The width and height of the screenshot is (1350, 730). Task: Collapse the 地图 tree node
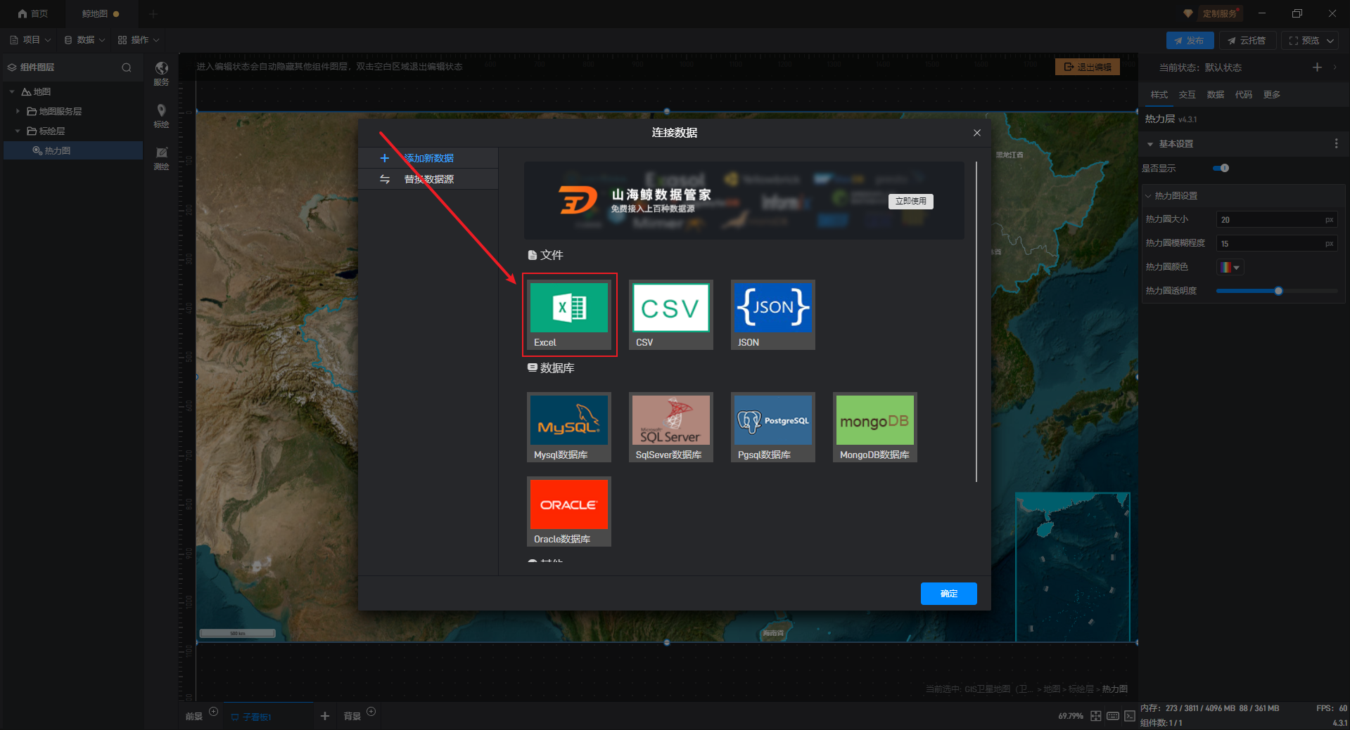12,92
